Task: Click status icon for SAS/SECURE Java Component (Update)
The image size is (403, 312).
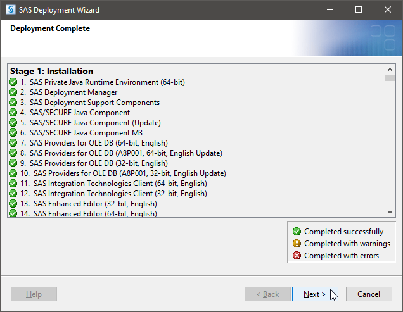Action: [13, 123]
